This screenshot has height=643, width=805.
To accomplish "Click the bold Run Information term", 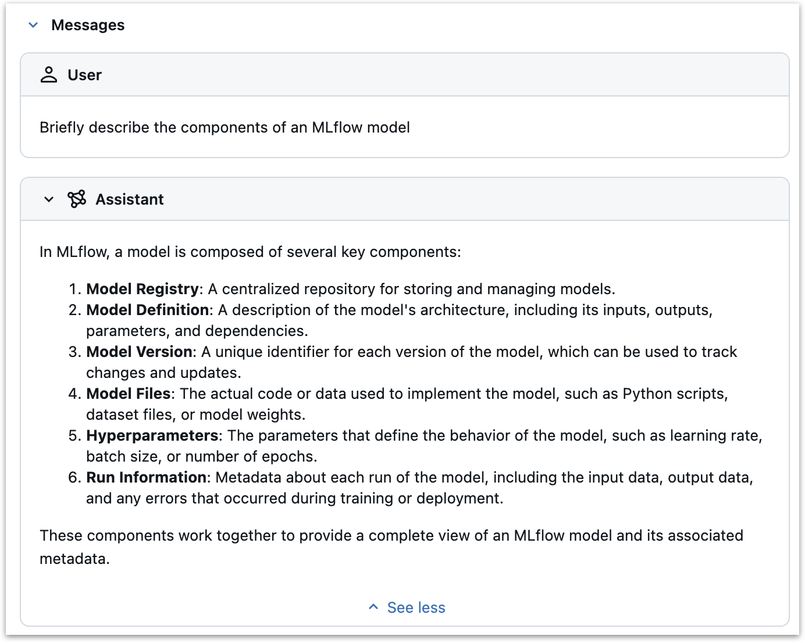I will pyautogui.click(x=146, y=477).
